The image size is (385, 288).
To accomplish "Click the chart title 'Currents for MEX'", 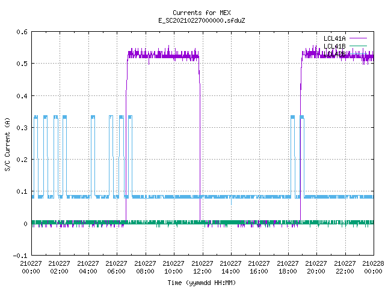I will tap(202, 13).
